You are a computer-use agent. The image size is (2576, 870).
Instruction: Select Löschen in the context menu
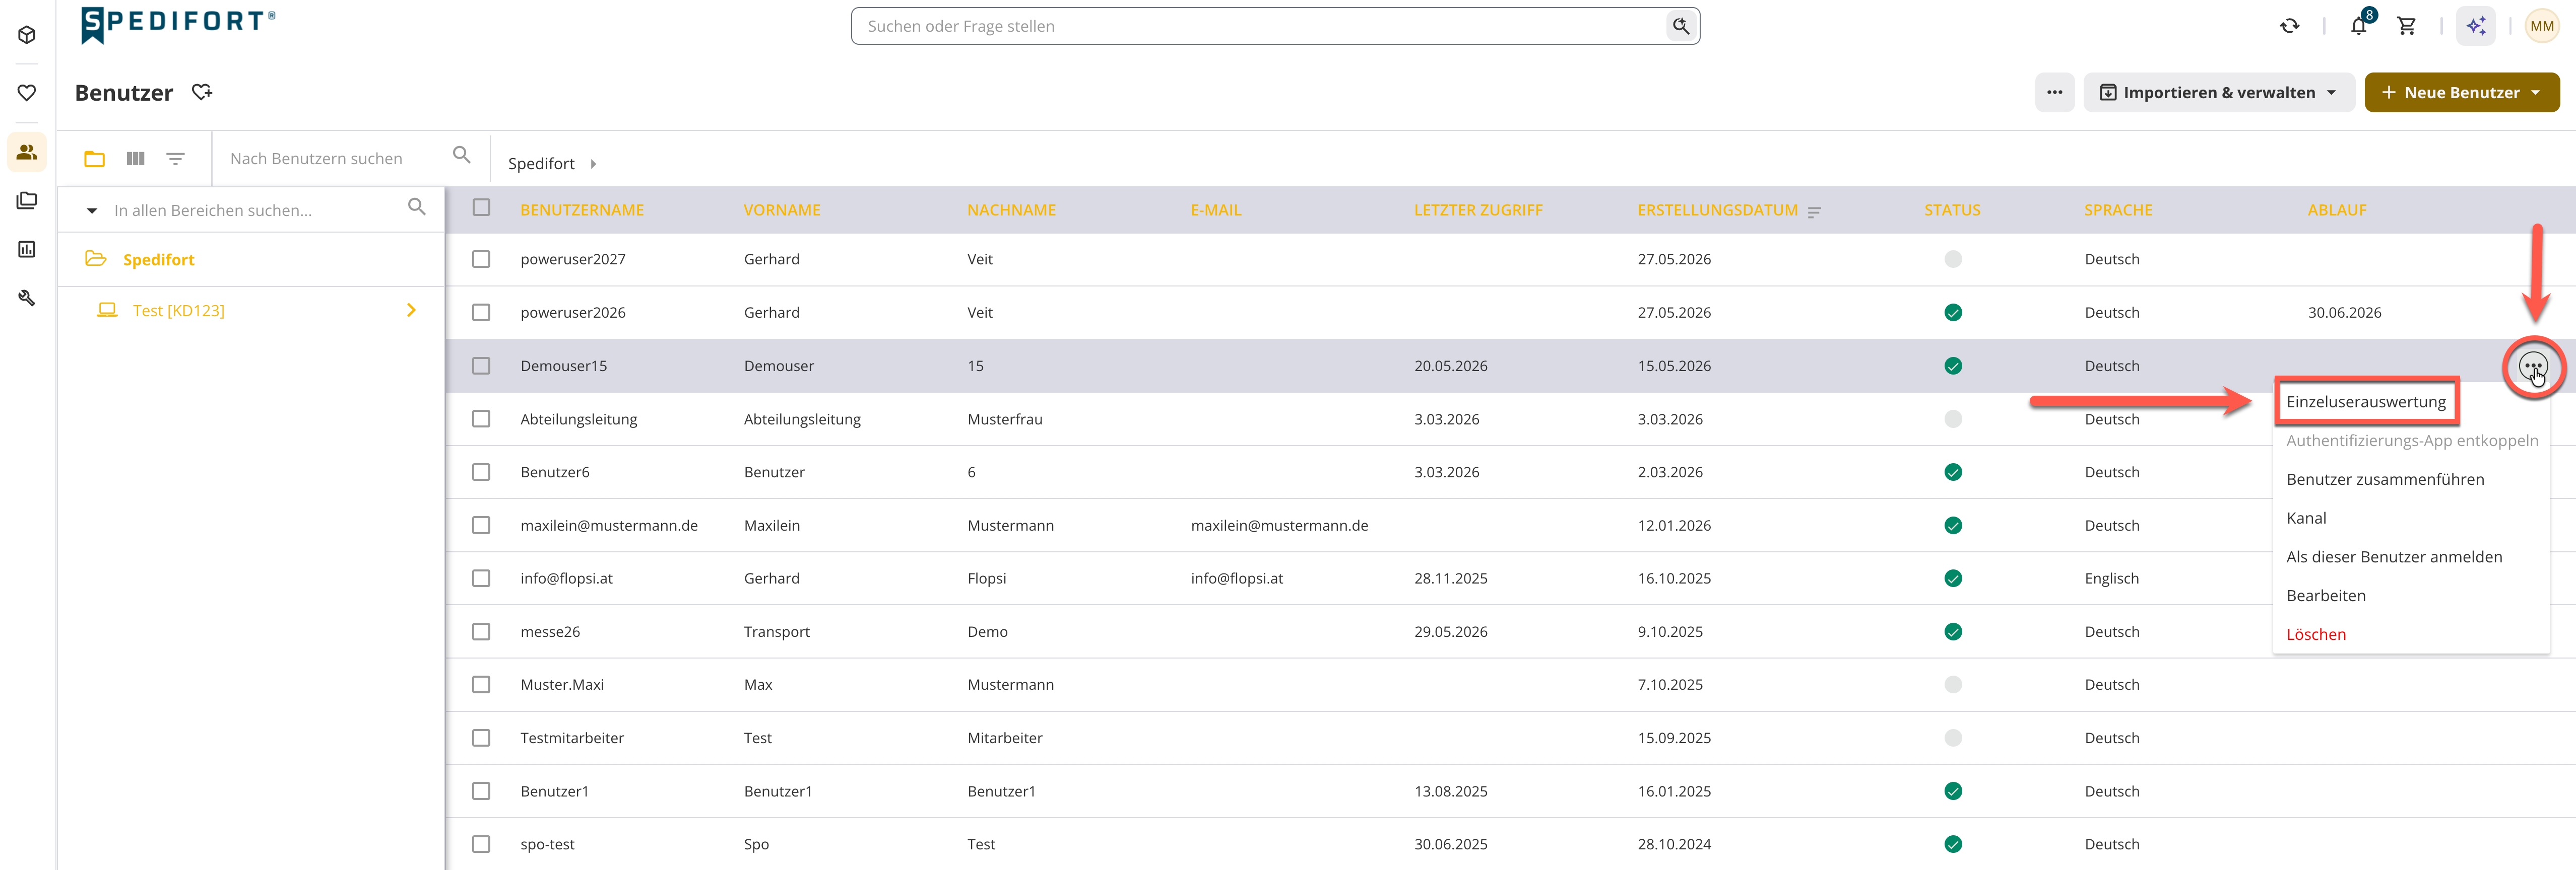[x=2315, y=634]
